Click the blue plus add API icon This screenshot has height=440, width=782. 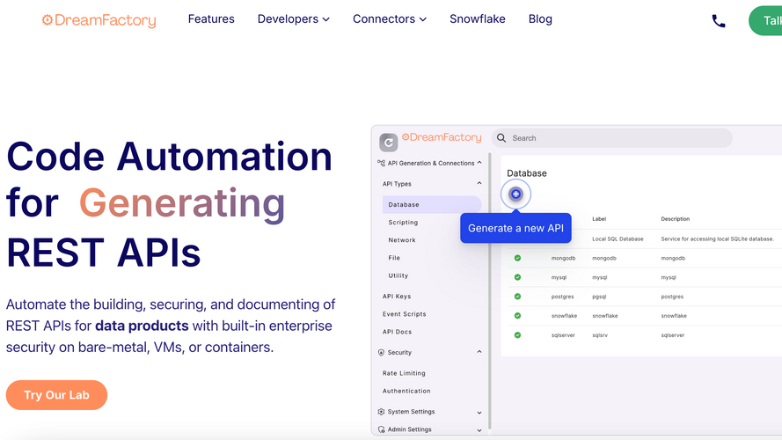[x=515, y=194]
